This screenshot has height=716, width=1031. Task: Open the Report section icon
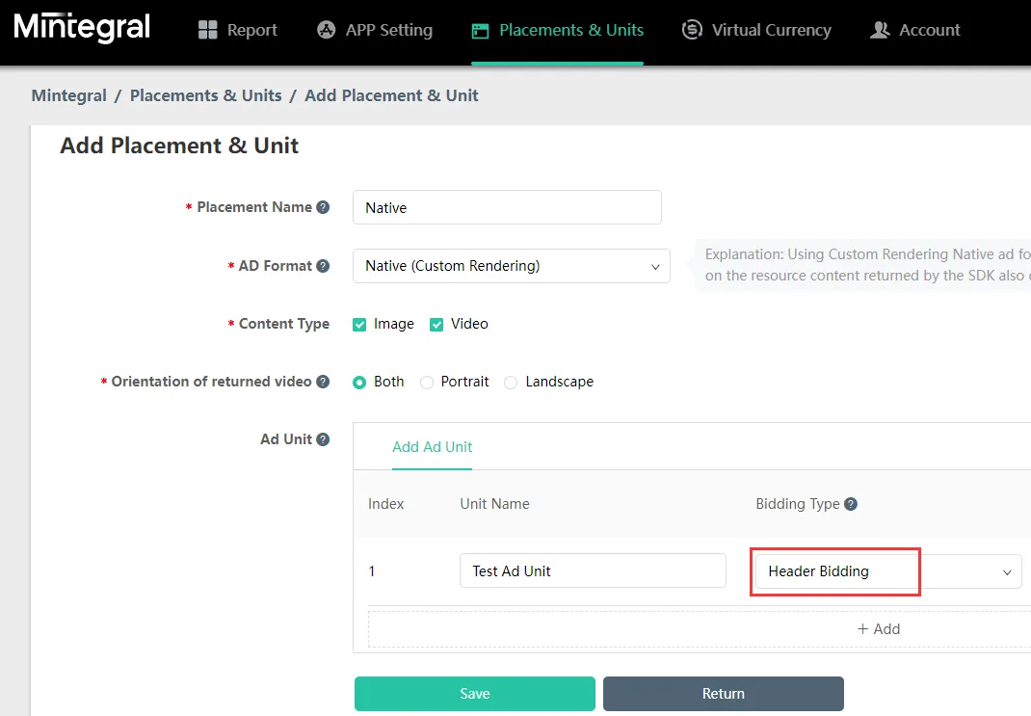tap(207, 30)
